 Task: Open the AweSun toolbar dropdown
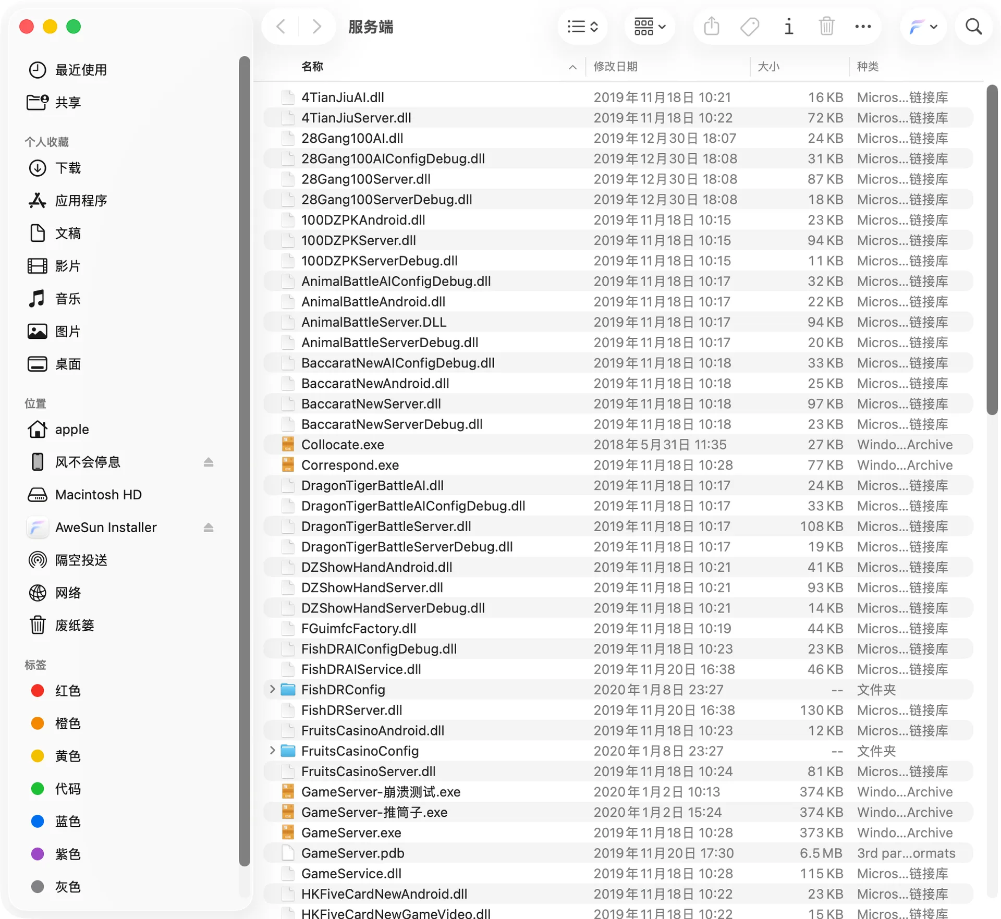coord(923,27)
